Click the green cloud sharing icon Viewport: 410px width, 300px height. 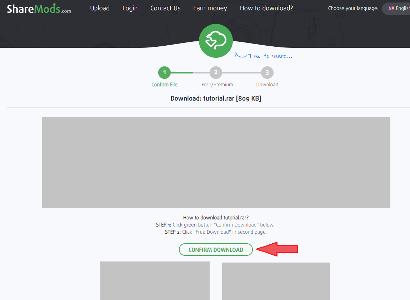[x=216, y=40]
